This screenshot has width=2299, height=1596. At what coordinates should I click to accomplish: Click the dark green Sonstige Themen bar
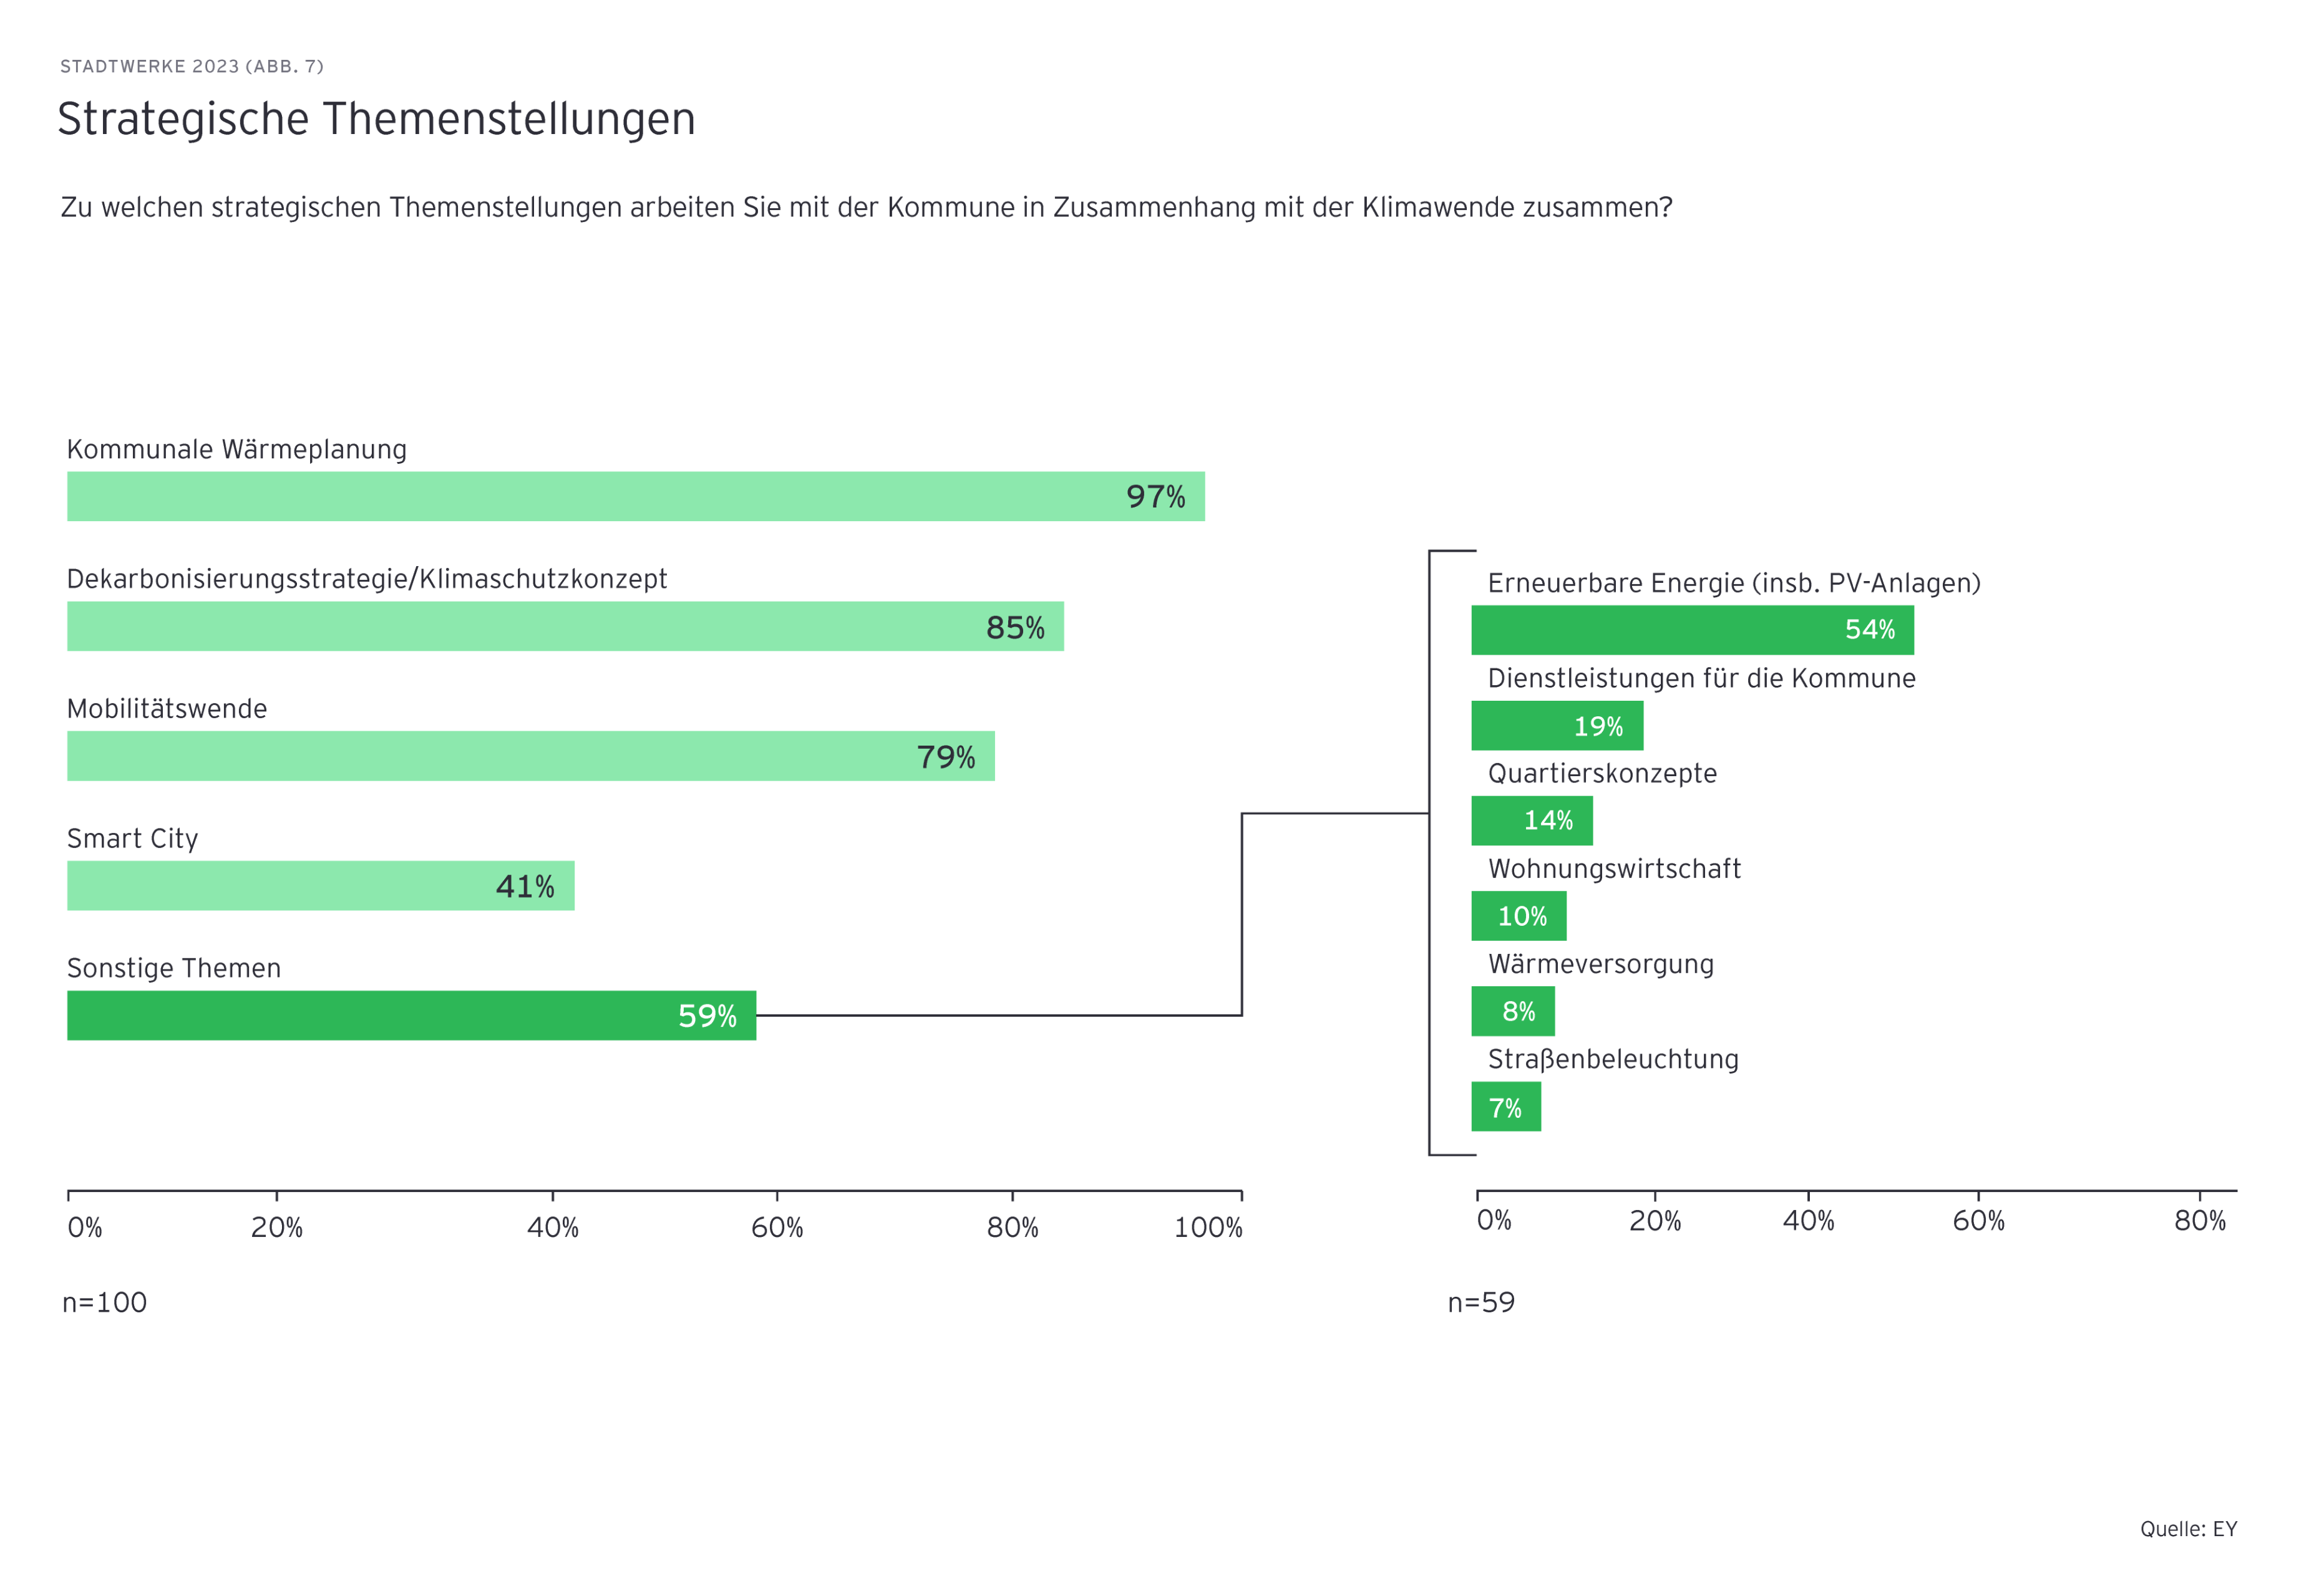click(411, 1015)
